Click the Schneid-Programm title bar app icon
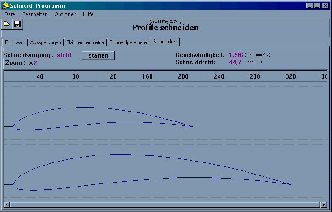This screenshot has width=332, height=212. 5,6
